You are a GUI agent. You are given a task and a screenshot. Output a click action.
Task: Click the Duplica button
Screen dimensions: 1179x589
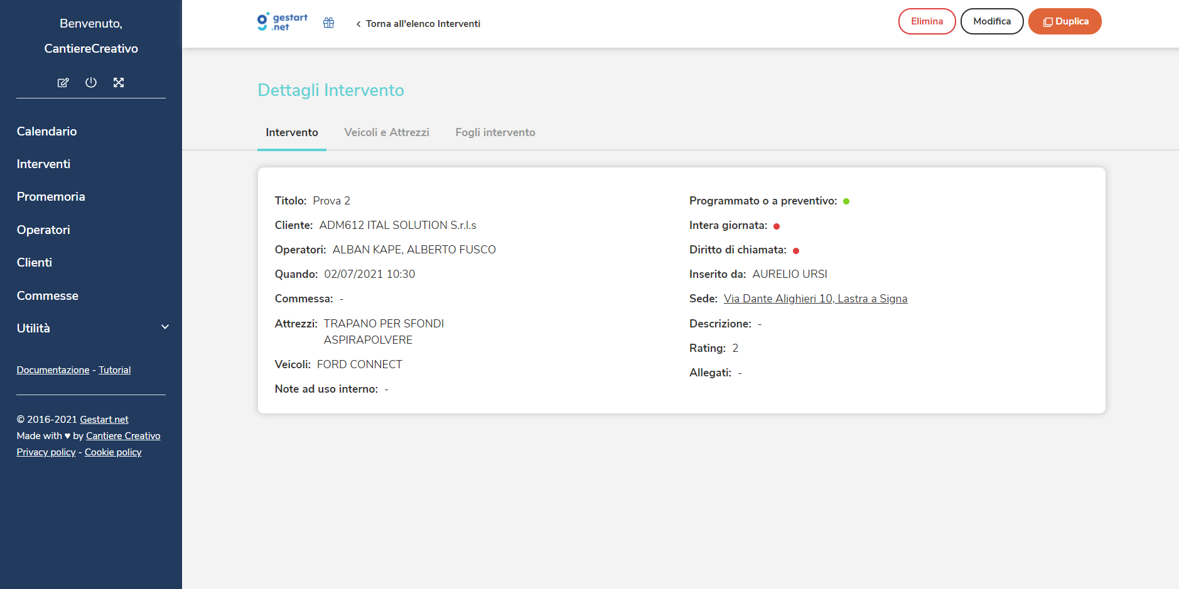pyautogui.click(x=1065, y=21)
